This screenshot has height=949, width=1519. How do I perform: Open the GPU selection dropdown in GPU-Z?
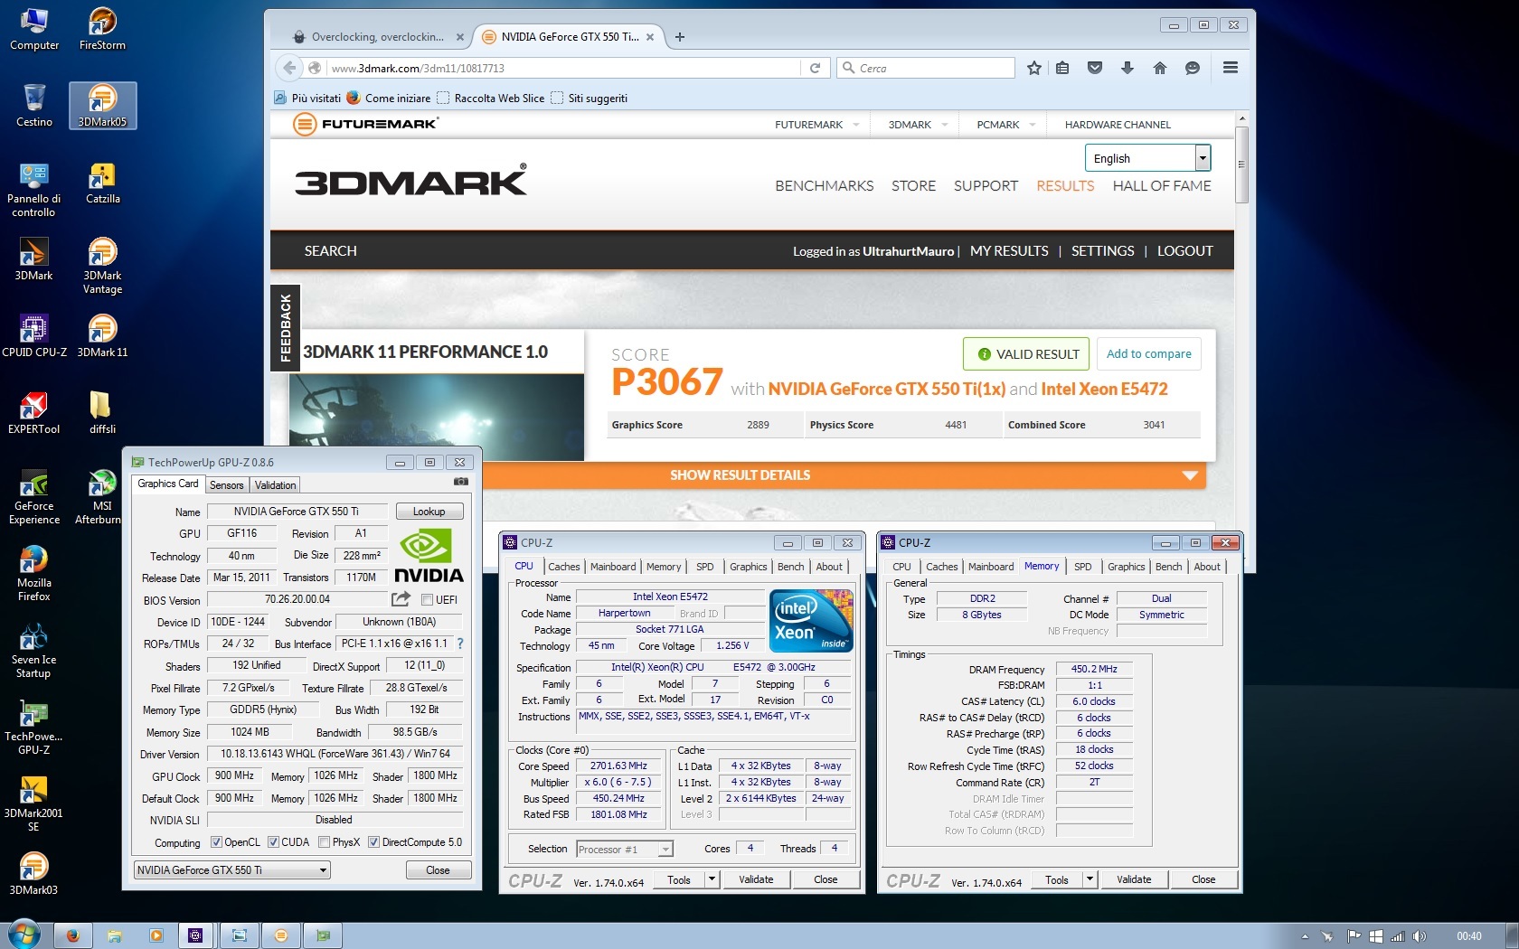point(231,870)
